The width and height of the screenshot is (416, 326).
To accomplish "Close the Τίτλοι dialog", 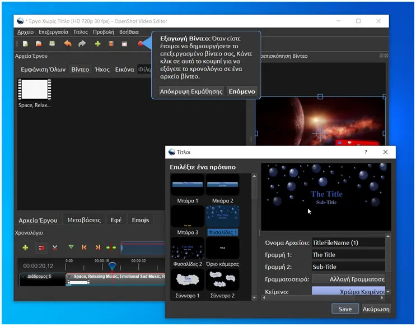I will point(386,152).
